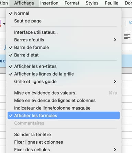Expand the Fixer des cellules submenu
Viewport: 132px width, 153px height.
[x=64, y=150]
